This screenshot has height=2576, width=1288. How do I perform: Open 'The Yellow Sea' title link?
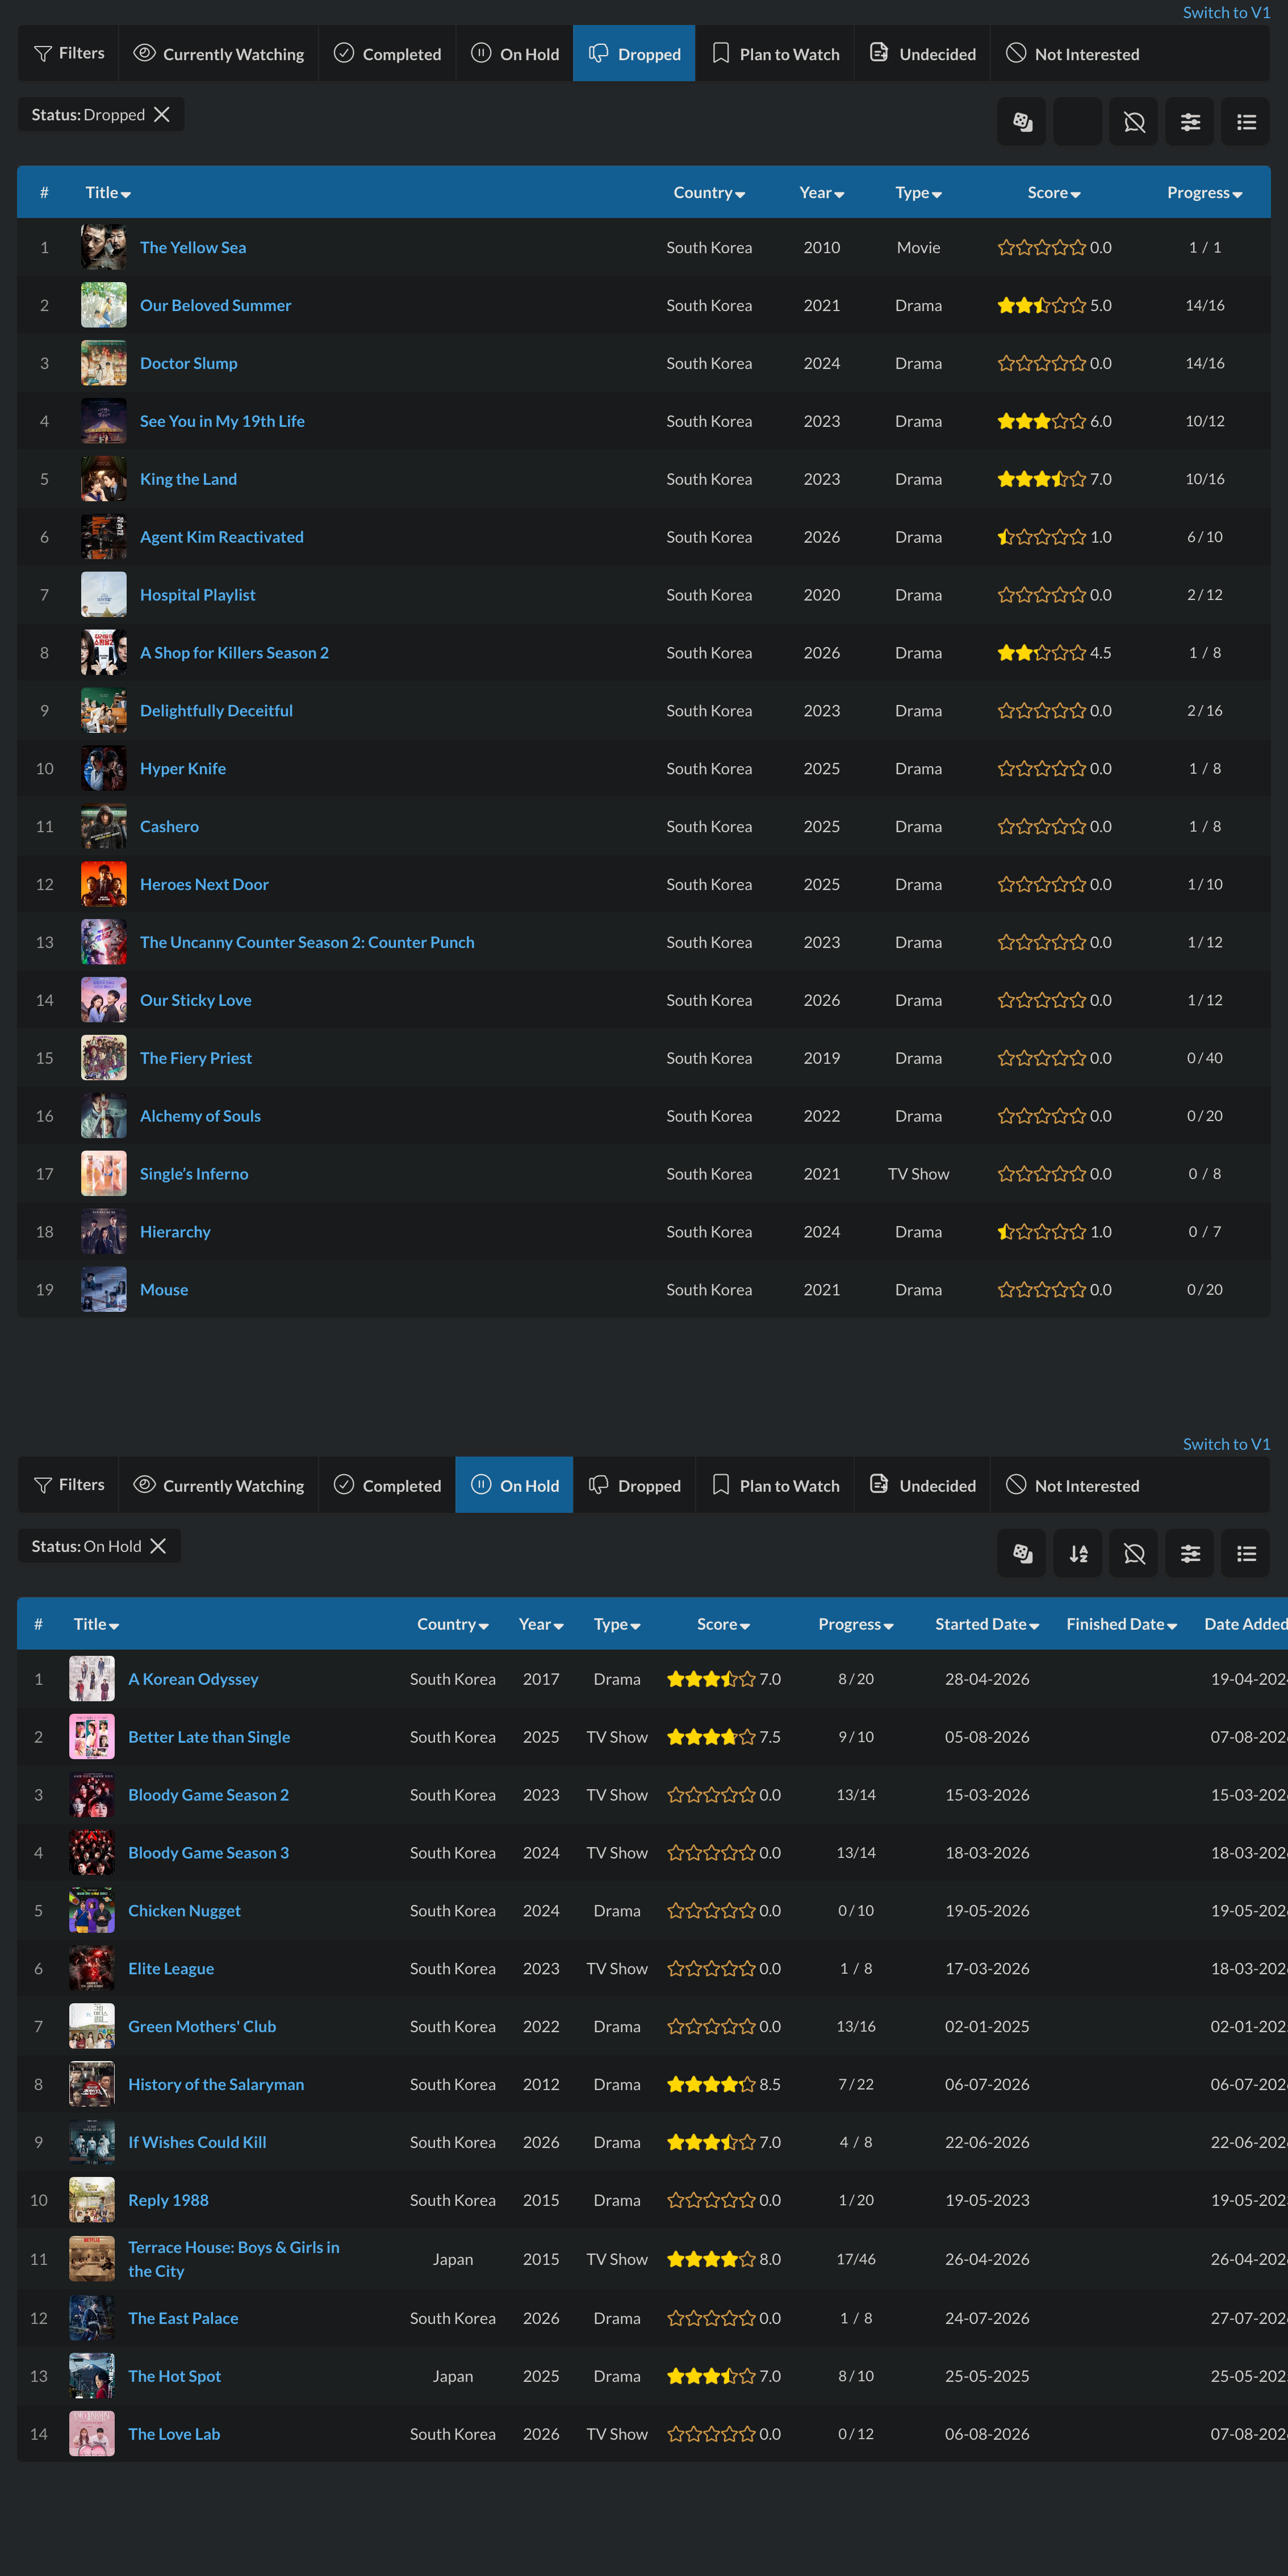tap(193, 247)
